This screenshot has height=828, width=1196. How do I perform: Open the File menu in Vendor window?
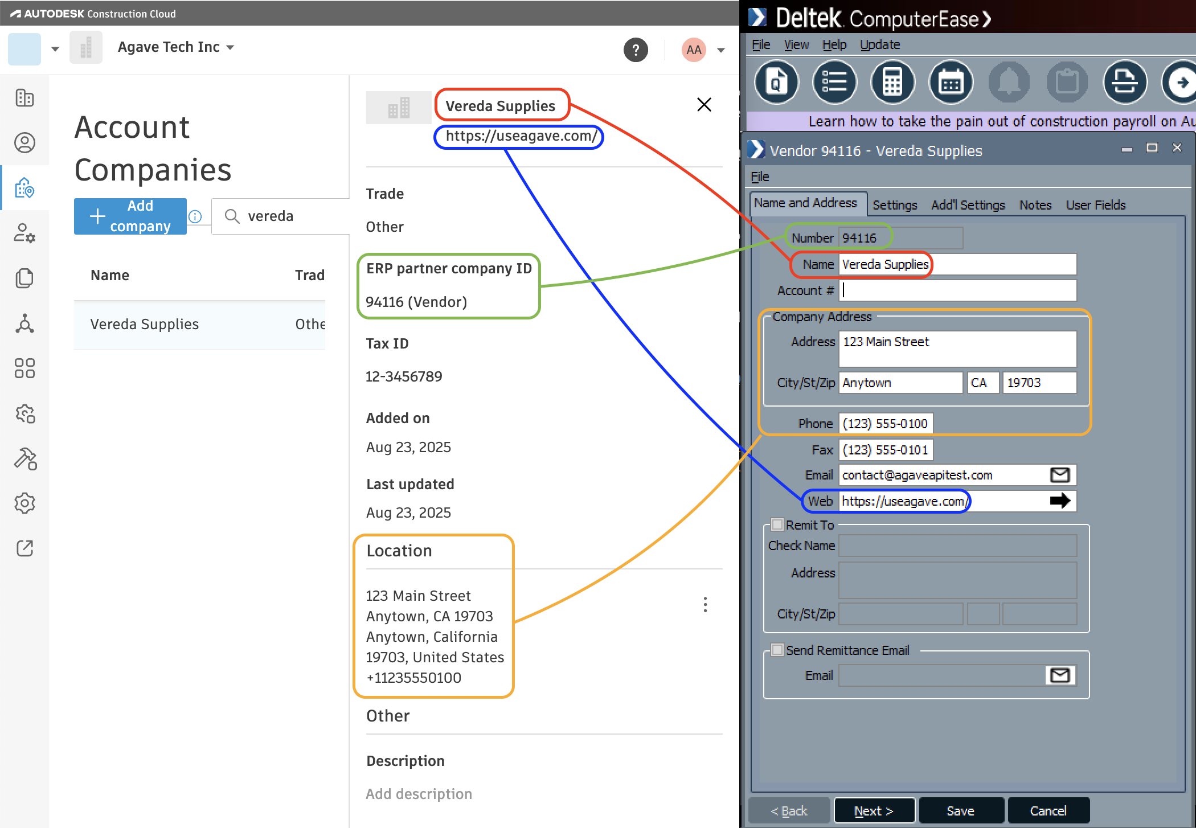point(760,177)
